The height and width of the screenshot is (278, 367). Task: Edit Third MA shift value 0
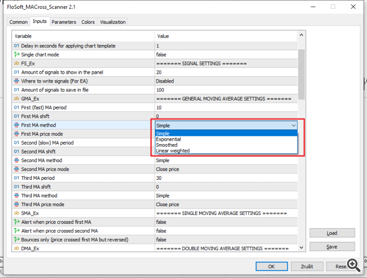226,187
